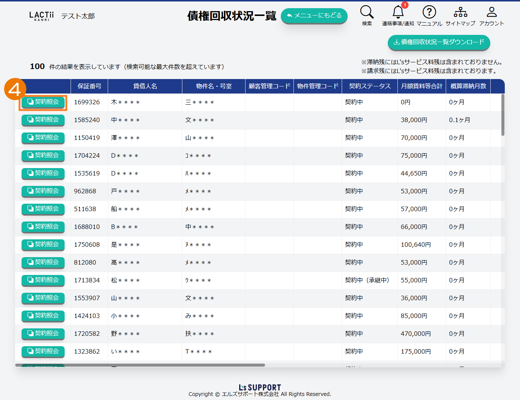520x400 pixels.
Task: Open the sitemap icon
Action: coord(460,12)
